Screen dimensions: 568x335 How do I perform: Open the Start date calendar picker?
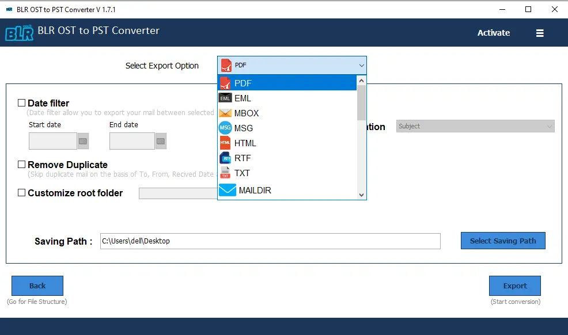click(81, 140)
